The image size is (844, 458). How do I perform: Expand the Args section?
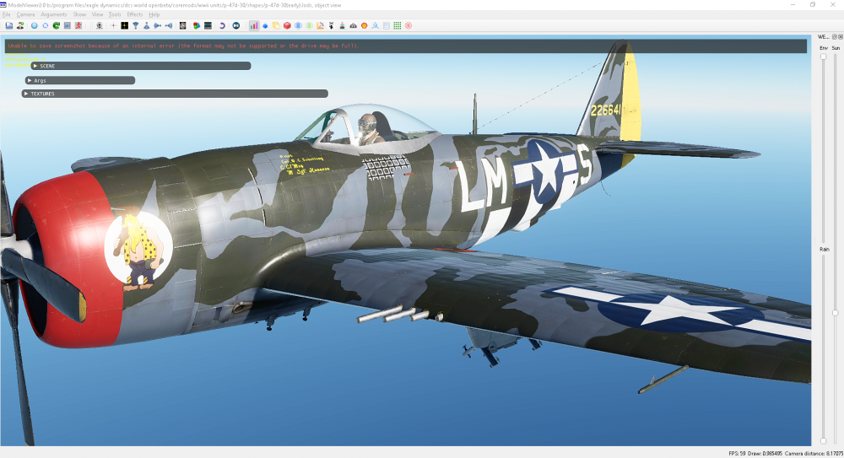coord(30,80)
